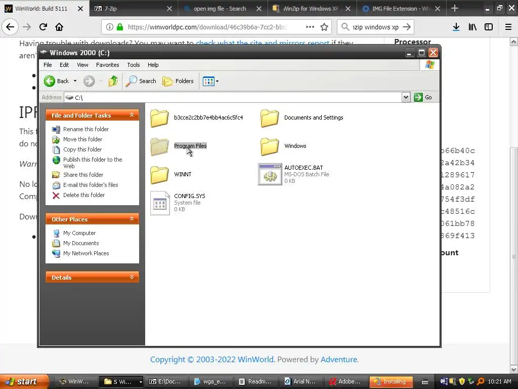Switch to the IMG File Extension tab
The width and height of the screenshot is (518, 389).
[401, 9]
